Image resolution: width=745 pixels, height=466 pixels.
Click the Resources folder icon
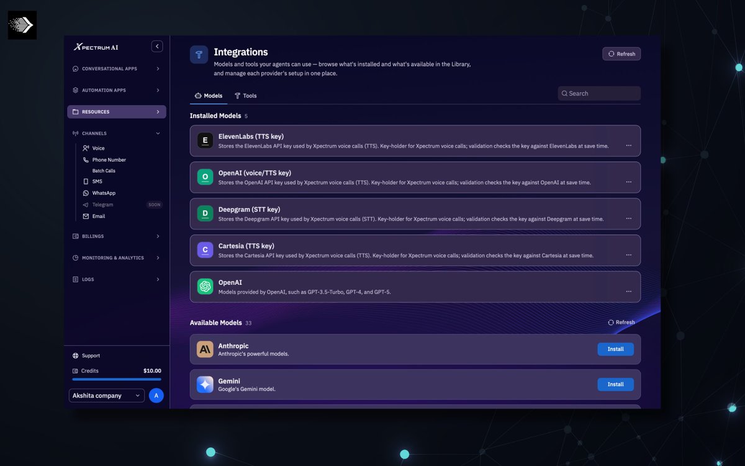tap(76, 112)
